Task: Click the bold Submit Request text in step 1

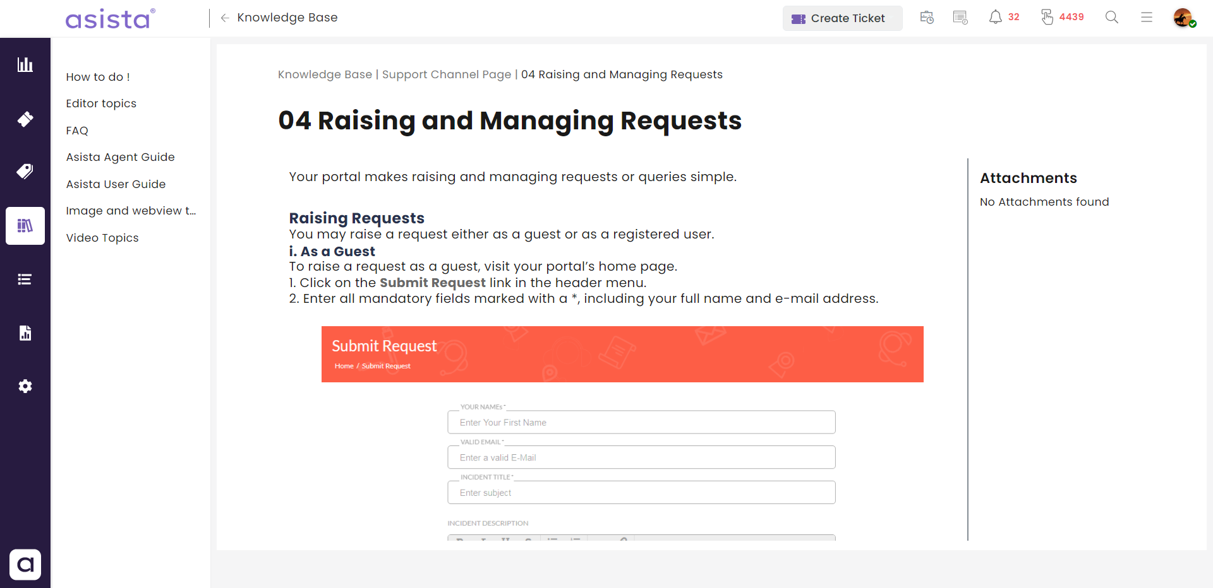Action: [433, 283]
